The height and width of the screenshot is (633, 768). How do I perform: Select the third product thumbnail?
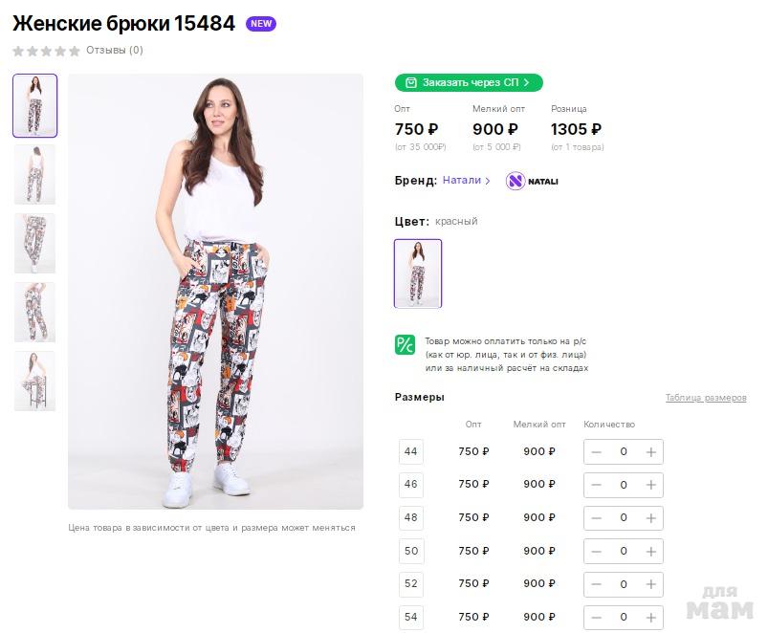click(34, 244)
